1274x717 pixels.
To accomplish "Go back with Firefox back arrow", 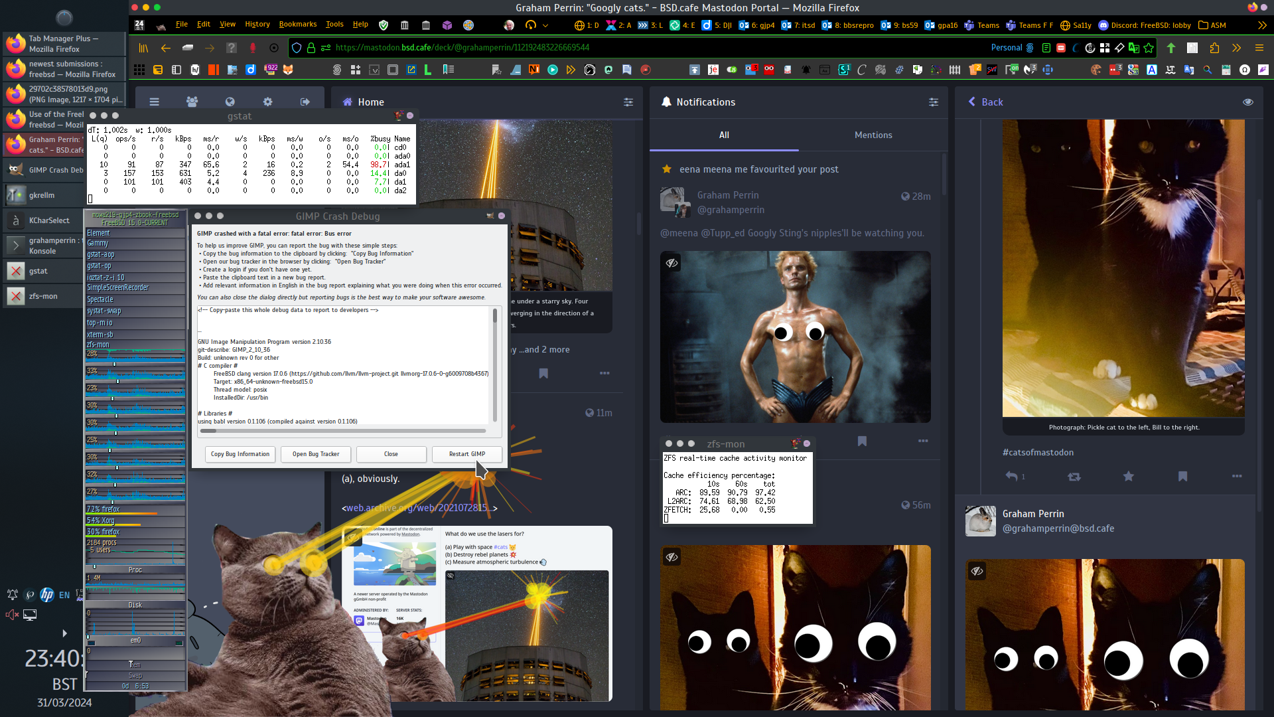I will point(166,48).
